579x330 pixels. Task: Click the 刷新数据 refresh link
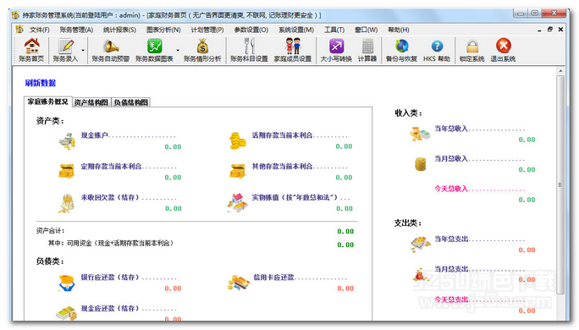41,83
